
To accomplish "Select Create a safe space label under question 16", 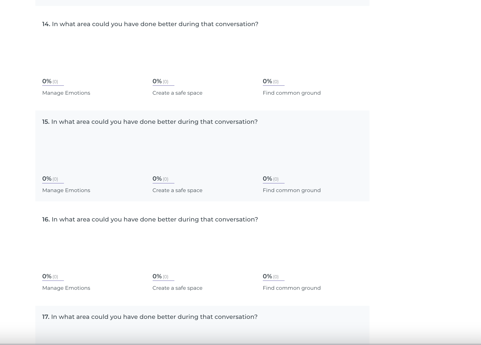I will coord(177,288).
